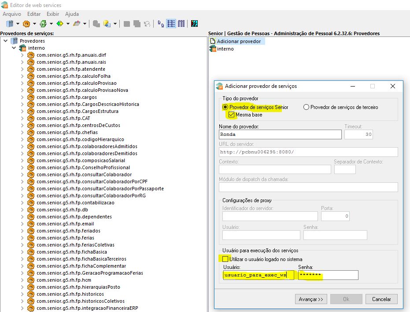Uncheck the 'Mesma base' checkbox
The image size is (410, 312).
231,115
